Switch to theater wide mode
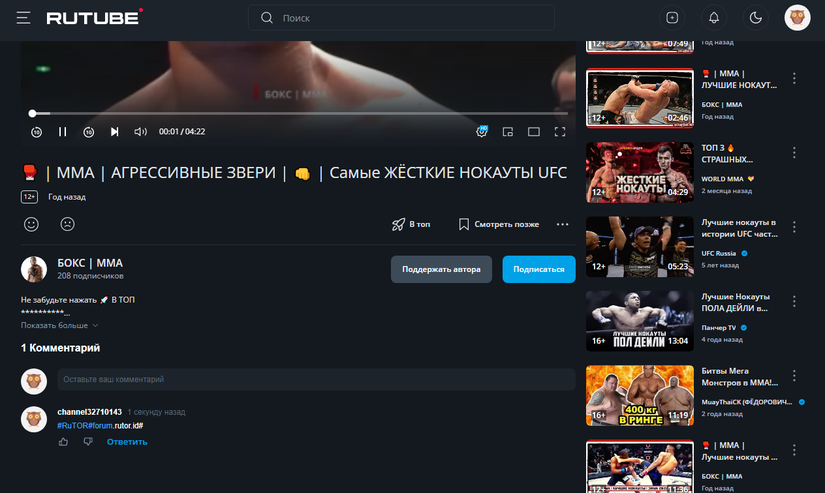The image size is (825, 493). [x=534, y=132]
